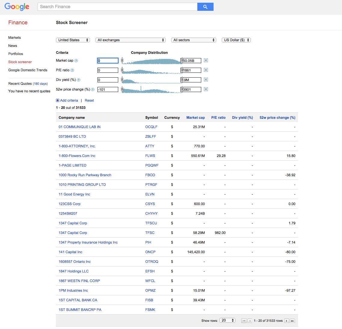Open 141 Capital Inc company link
Image resolution: width=342 pixels, height=329 pixels.
click(70, 252)
